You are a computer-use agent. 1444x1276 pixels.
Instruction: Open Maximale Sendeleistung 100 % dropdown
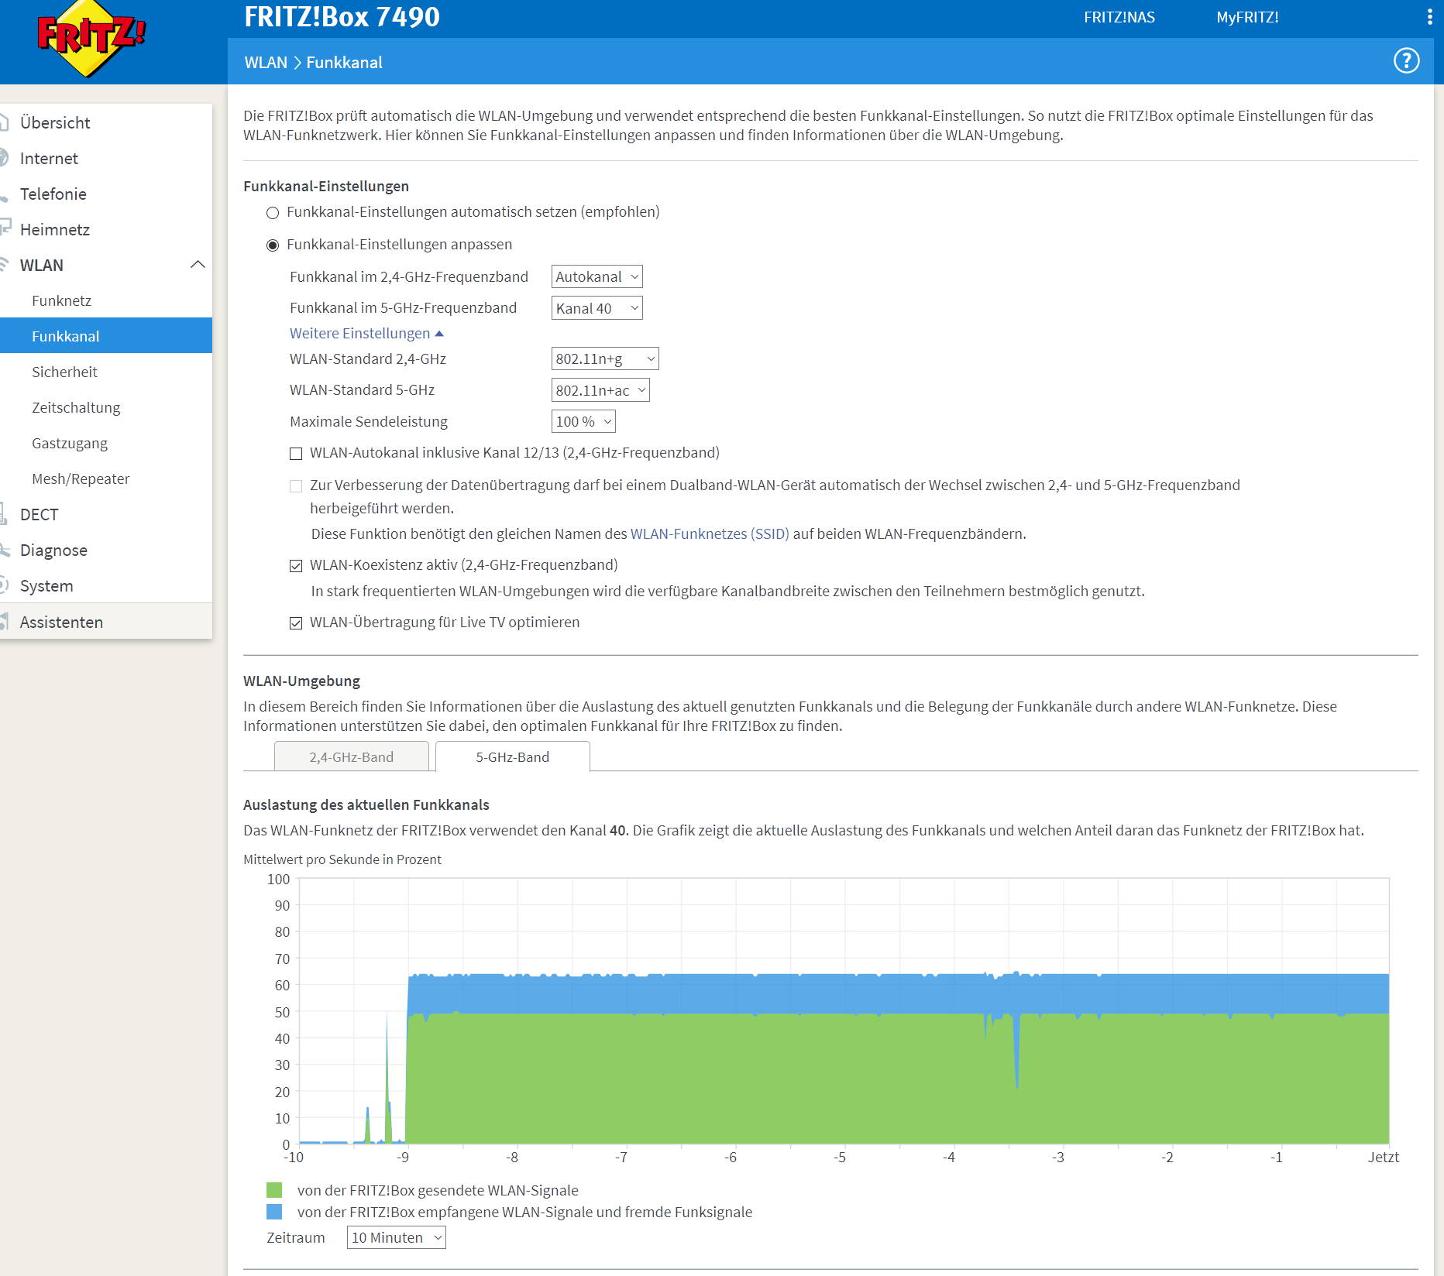pos(583,422)
